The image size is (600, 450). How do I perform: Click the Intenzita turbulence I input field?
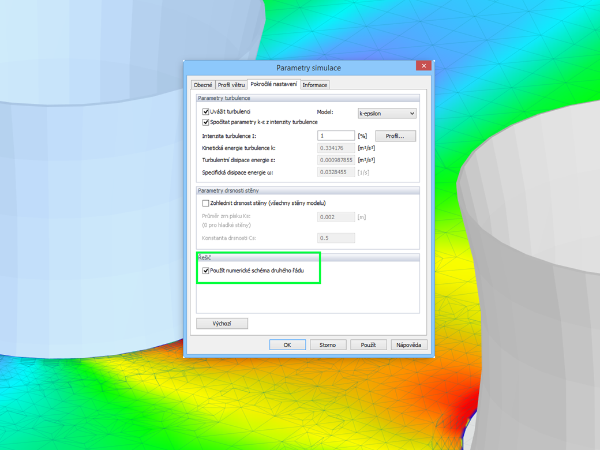pyautogui.click(x=336, y=135)
